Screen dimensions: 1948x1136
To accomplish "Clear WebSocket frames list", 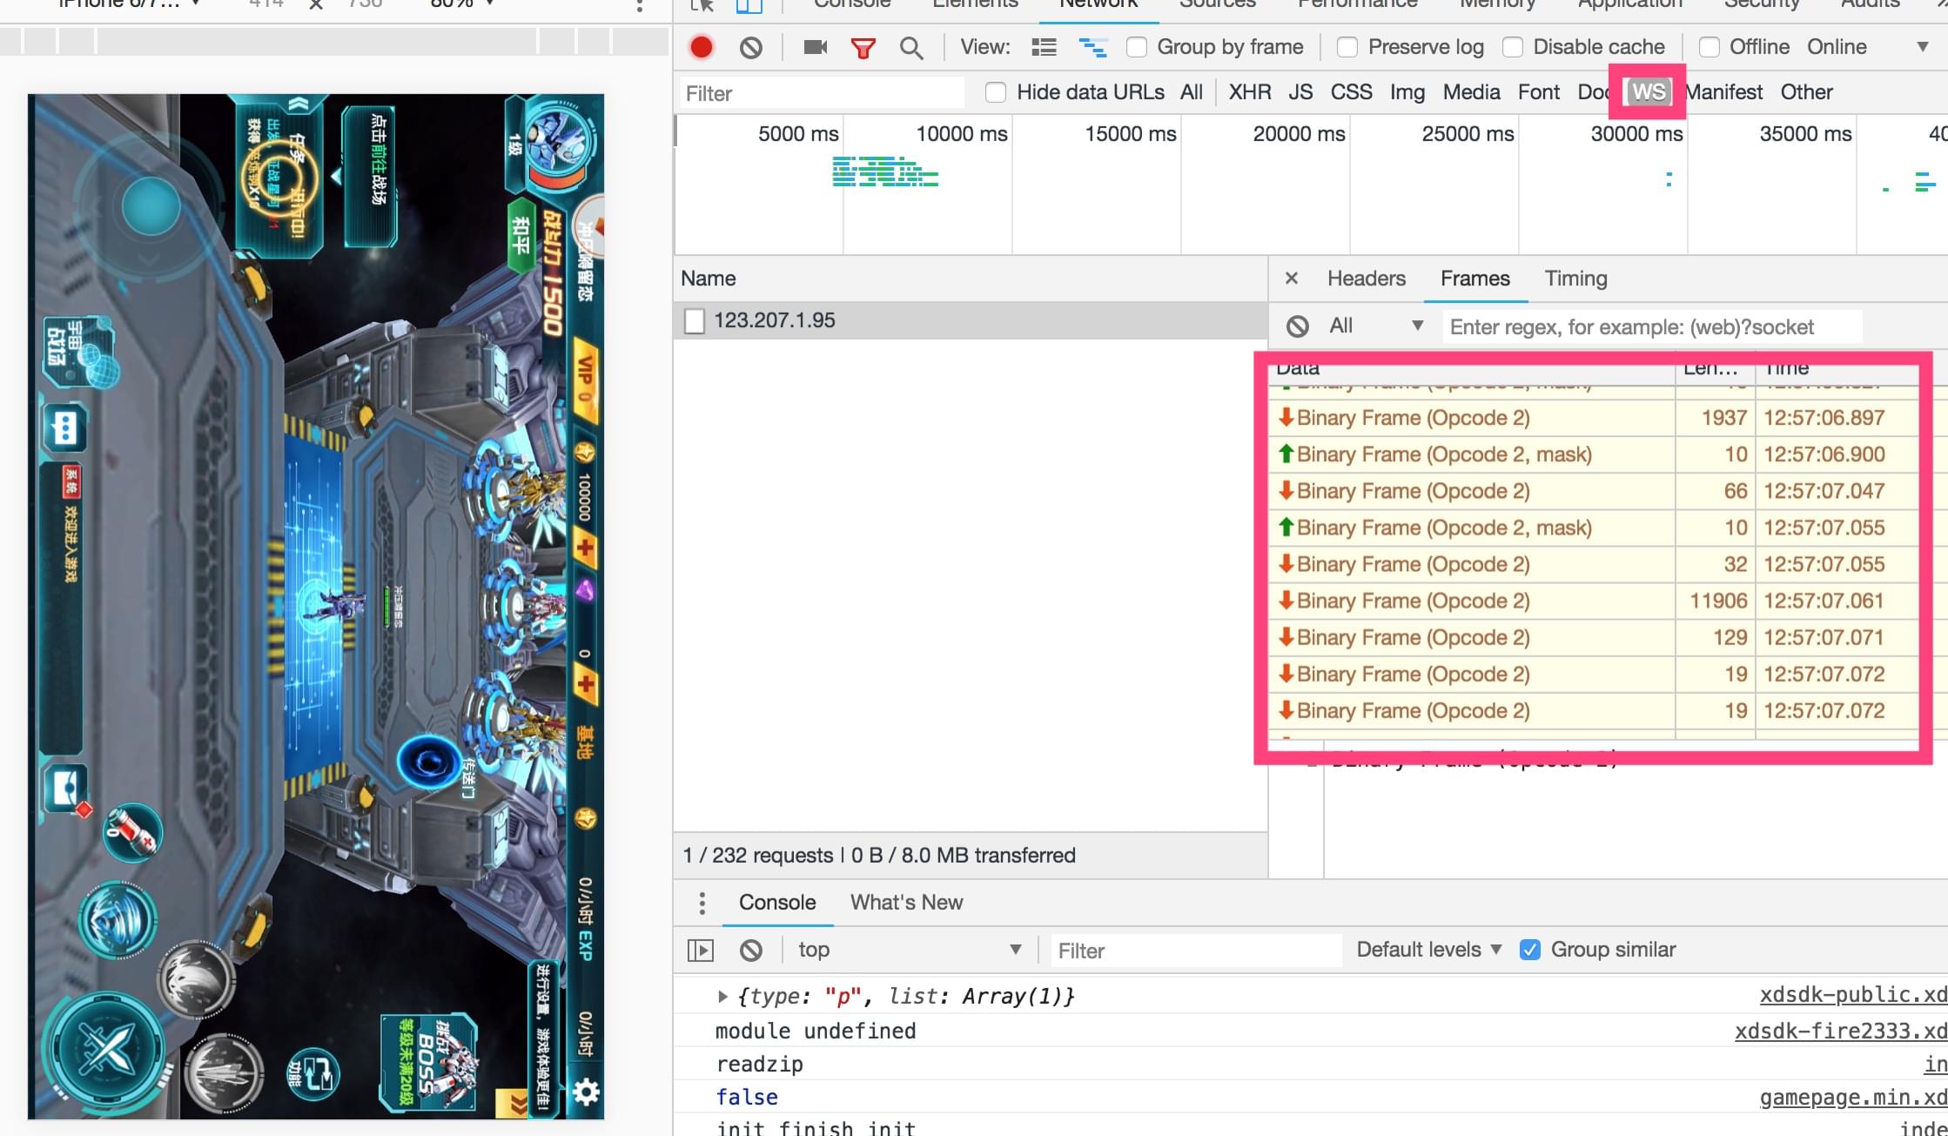I will pyautogui.click(x=1297, y=326).
